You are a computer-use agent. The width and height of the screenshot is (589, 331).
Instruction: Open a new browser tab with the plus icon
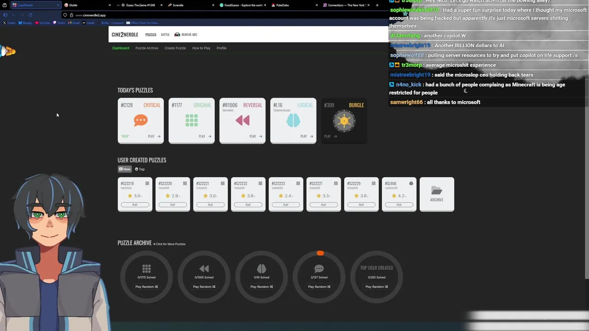(x=377, y=5)
